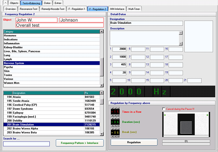
Task: Select Liver, Bile, Spleen, Pancreas category
Action: [52, 51]
